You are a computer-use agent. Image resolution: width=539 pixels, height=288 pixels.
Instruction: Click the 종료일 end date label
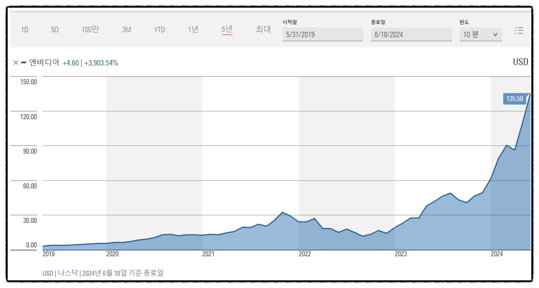[378, 22]
